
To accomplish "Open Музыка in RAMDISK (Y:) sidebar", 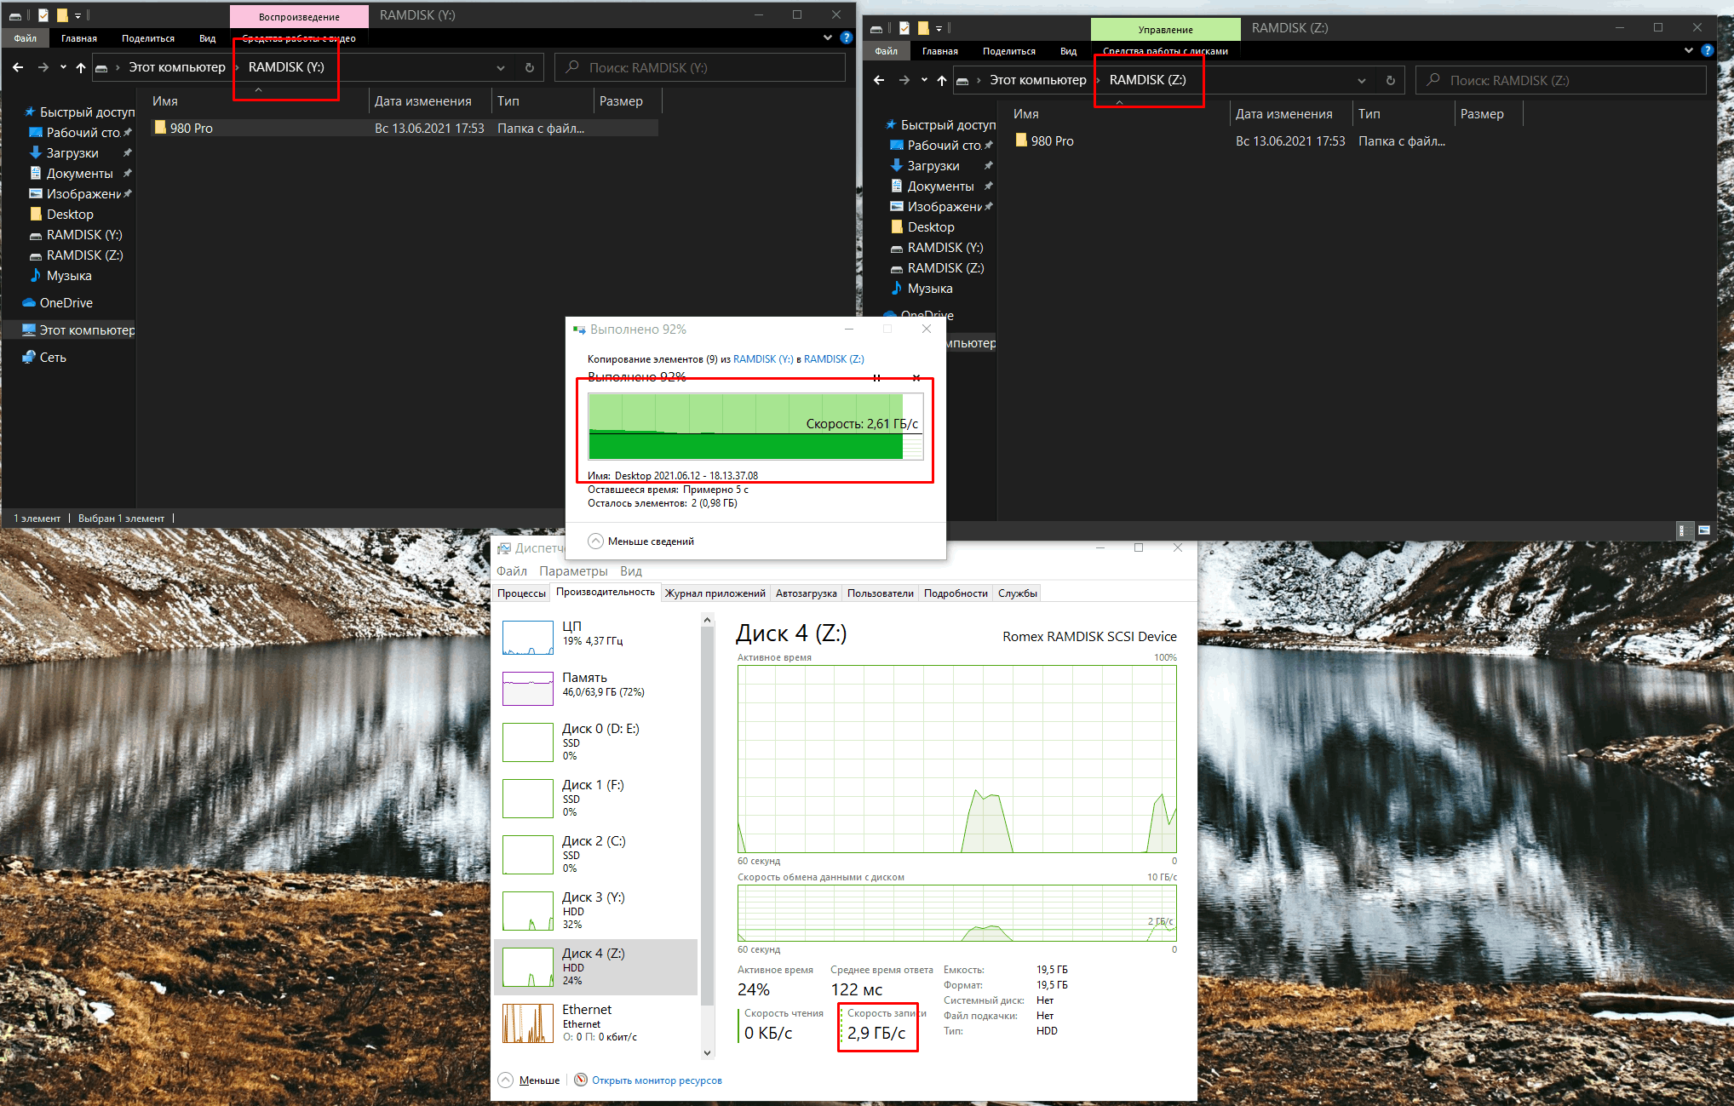I will tap(68, 275).
